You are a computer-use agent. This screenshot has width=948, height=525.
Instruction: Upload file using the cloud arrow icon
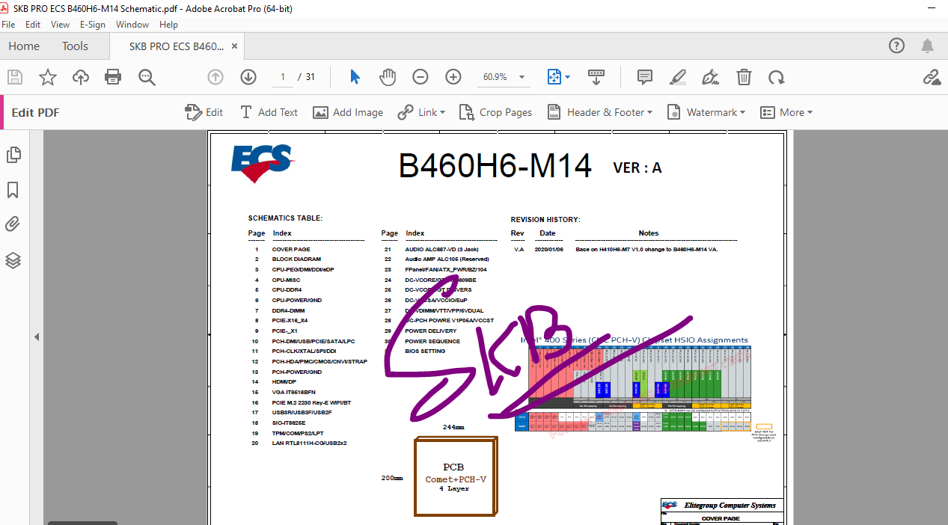click(x=81, y=77)
